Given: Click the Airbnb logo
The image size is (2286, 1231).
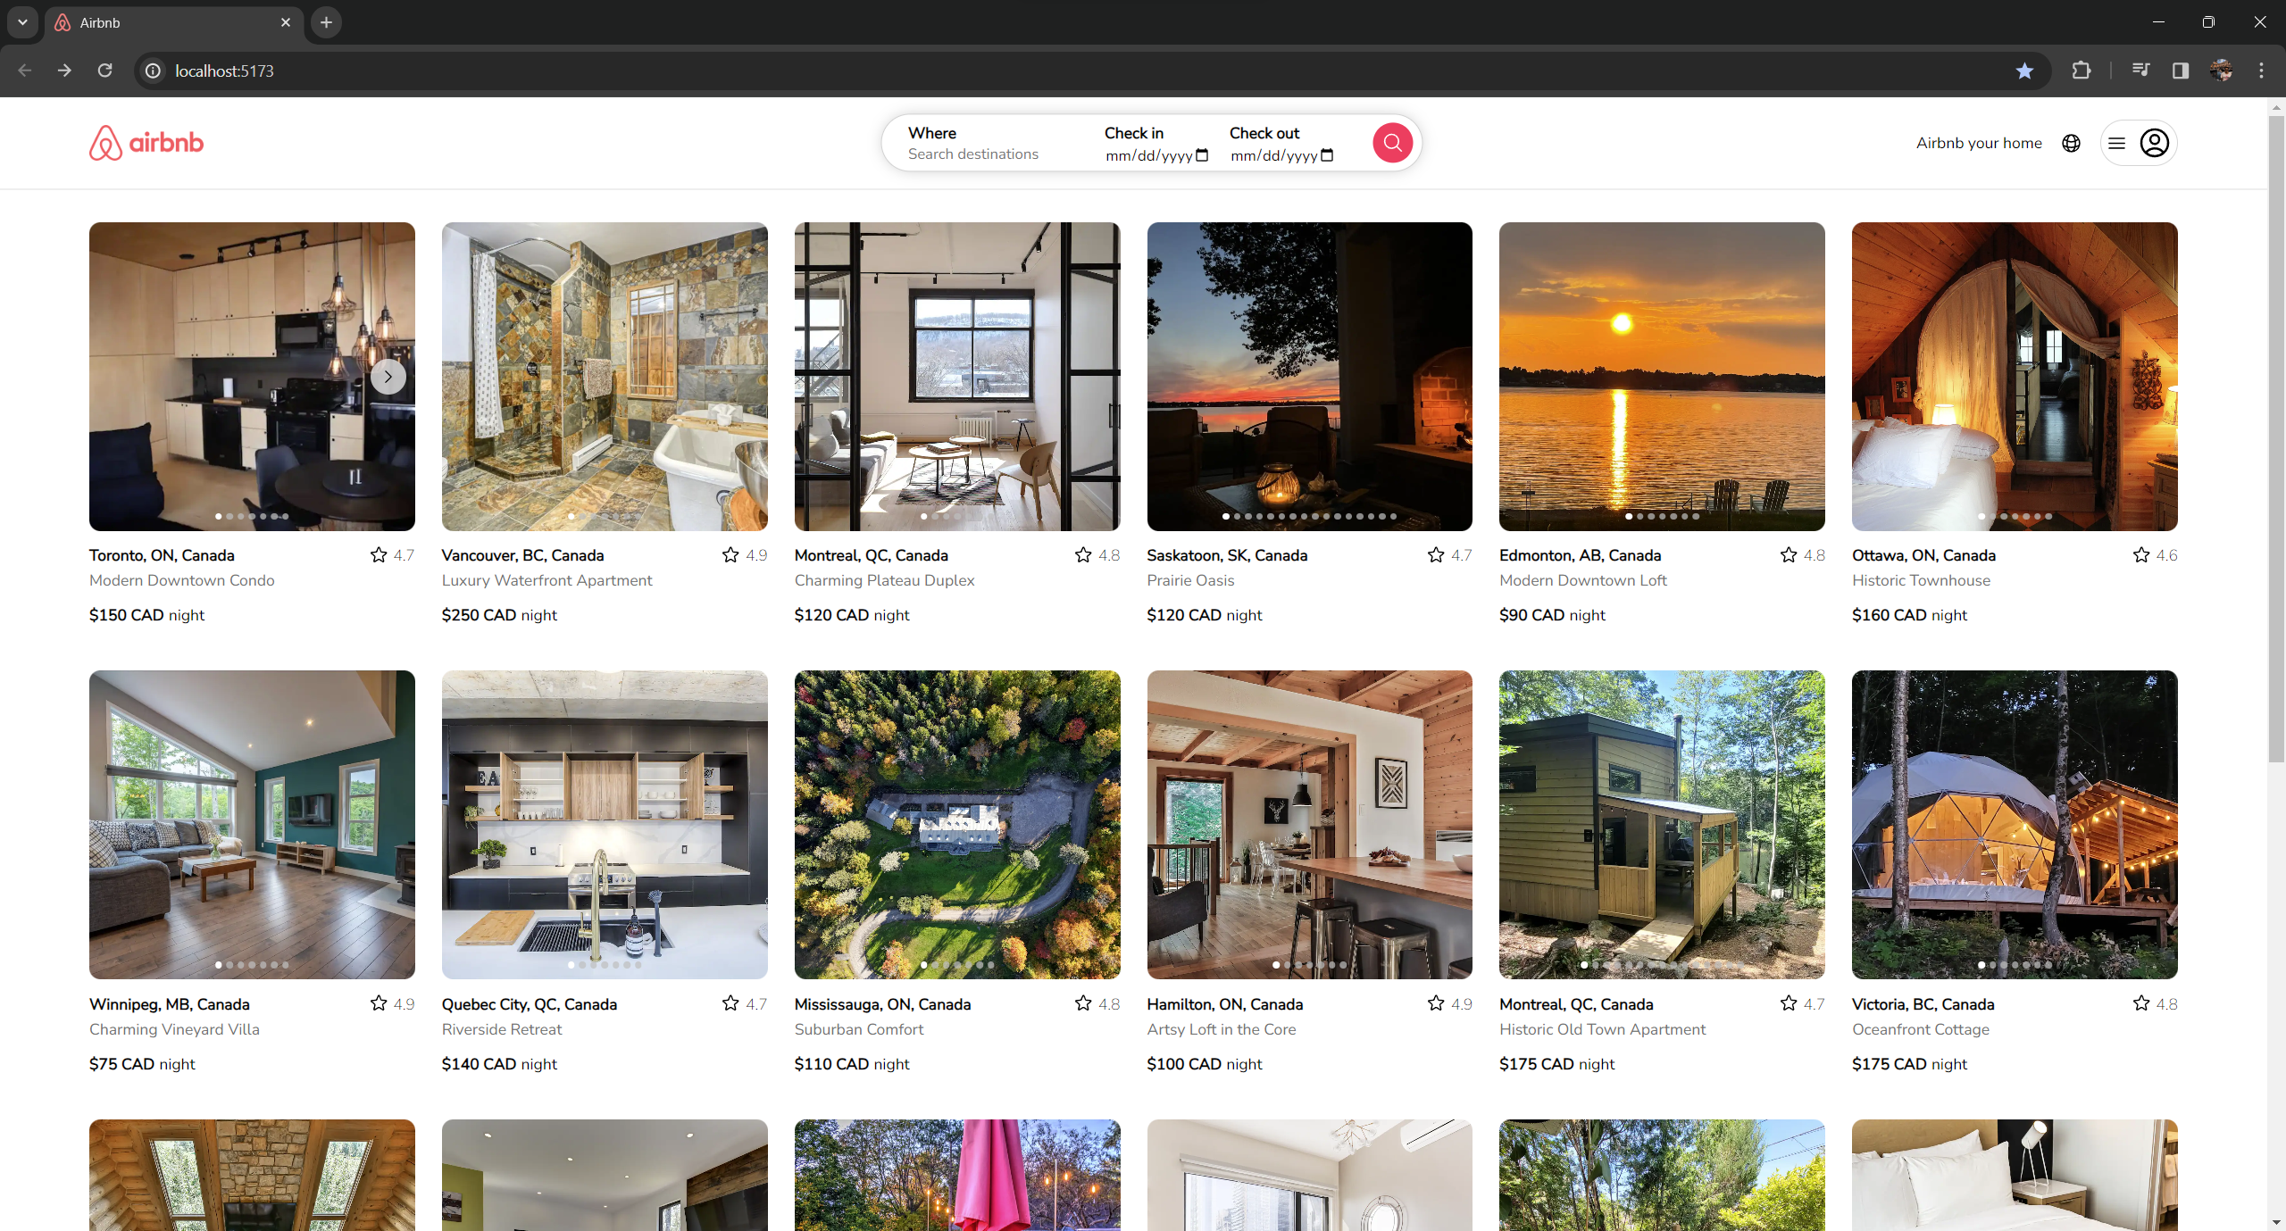Looking at the screenshot, I should coord(146,143).
